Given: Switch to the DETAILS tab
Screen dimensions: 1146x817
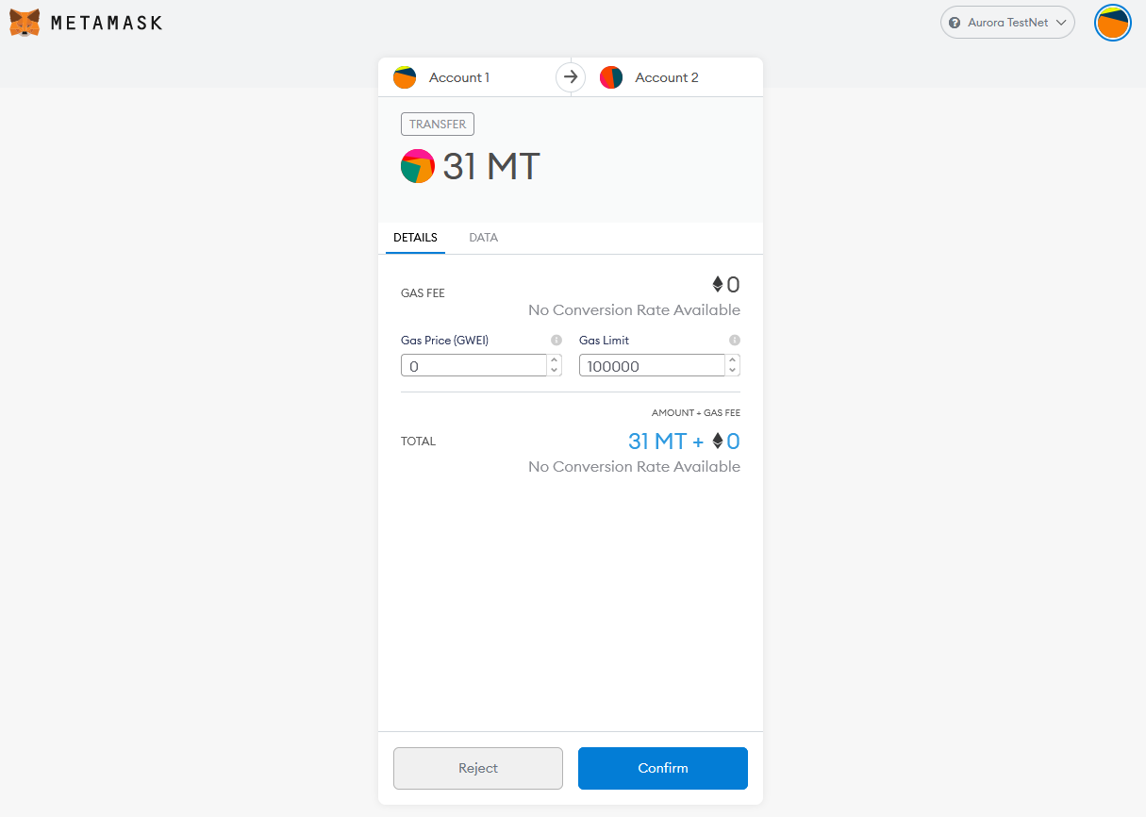Looking at the screenshot, I should click(x=415, y=238).
